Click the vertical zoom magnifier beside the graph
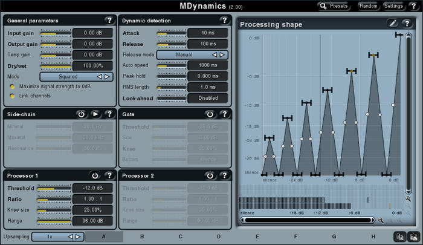The image size is (423, 245). pos(408,199)
